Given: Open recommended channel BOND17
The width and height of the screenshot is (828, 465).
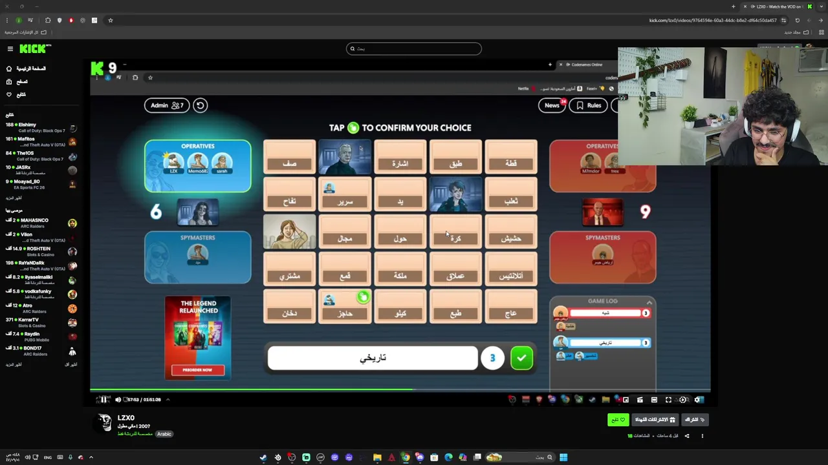Looking at the screenshot, I should tap(40, 351).
